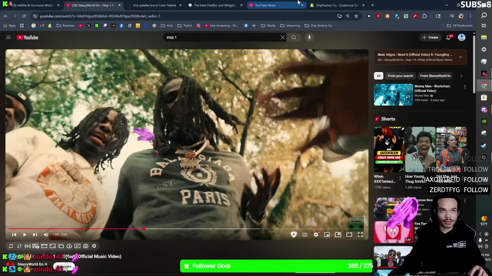This screenshot has width=492, height=276.
Task: Open the Apps shortcut in bookmarks bar
Action: pyautogui.click(x=10, y=26)
